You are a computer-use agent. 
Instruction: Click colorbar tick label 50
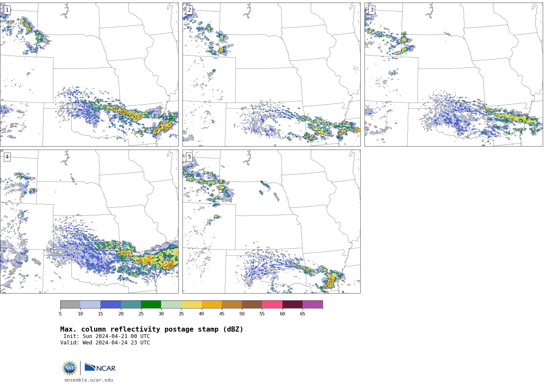pyautogui.click(x=242, y=314)
